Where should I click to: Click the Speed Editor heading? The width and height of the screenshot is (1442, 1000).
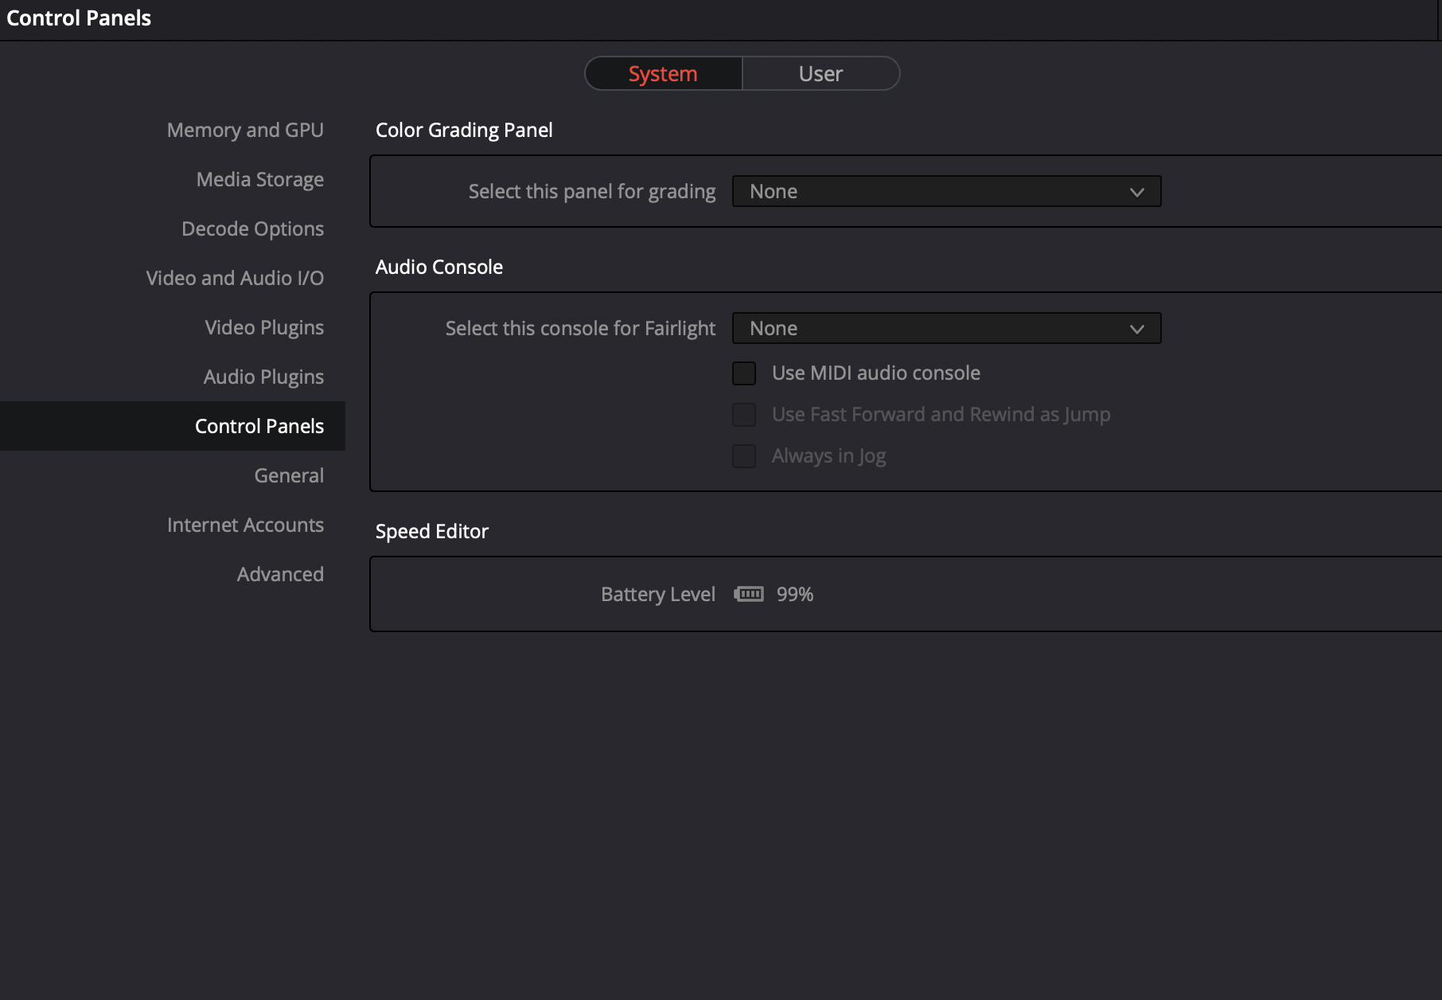pyautogui.click(x=432, y=531)
